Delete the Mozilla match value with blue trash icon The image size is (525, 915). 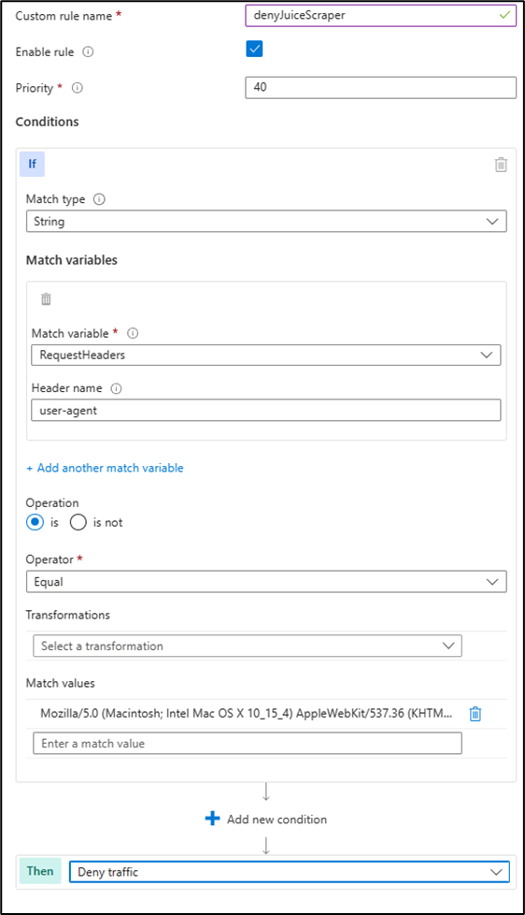click(475, 713)
